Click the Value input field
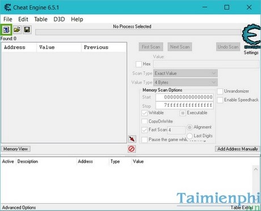The height and width of the screenshot is (211, 261). pos(206,64)
